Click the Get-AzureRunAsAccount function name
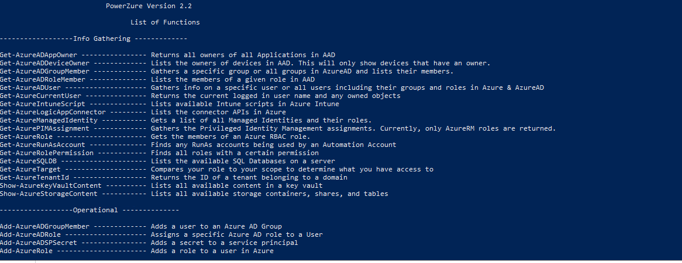Image resolution: width=682 pixels, height=263 pixels. pos(43,145)
